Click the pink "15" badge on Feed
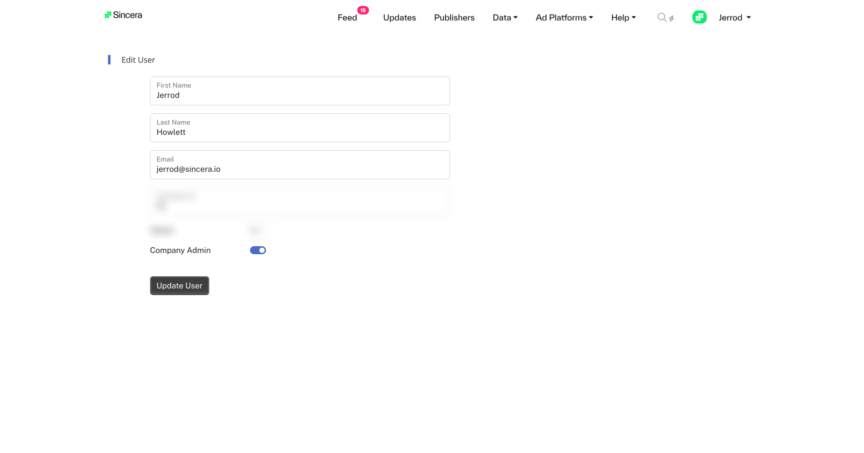This screenshot has width=864, height=453. tap(363, 10)
